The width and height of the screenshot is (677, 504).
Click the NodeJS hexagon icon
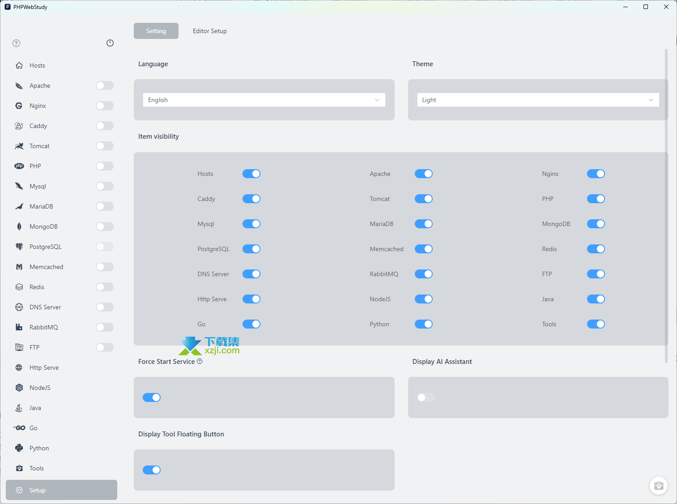coord(19,388)
